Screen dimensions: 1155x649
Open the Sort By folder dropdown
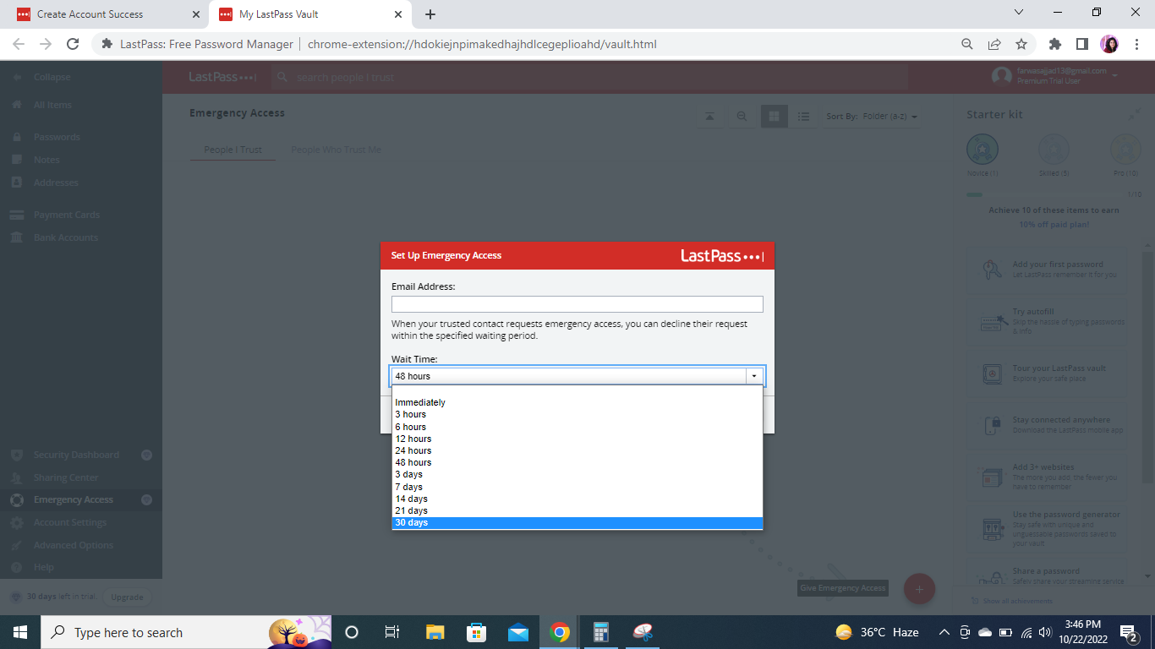click(872, 117)
